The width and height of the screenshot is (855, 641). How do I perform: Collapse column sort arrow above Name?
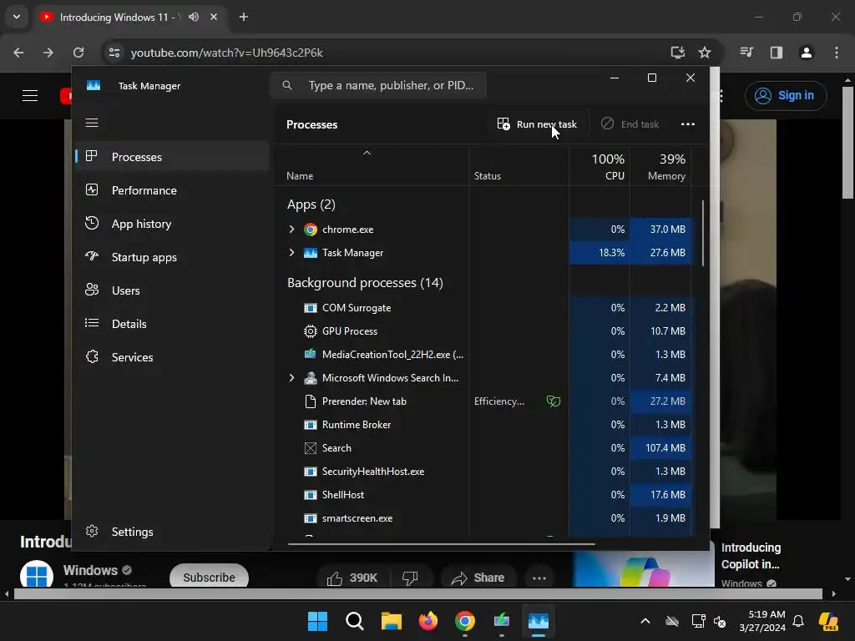(367, 154)
